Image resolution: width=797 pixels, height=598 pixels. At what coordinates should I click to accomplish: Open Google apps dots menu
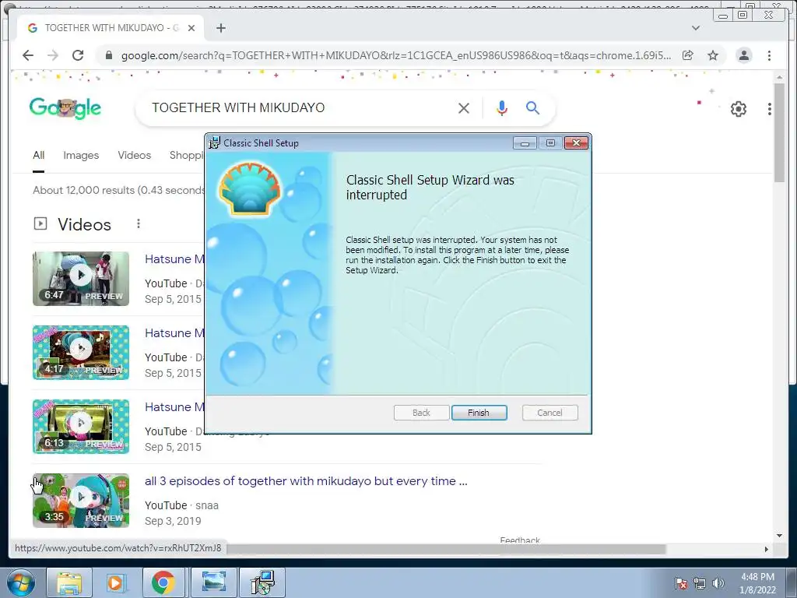[x=770, y=108]
